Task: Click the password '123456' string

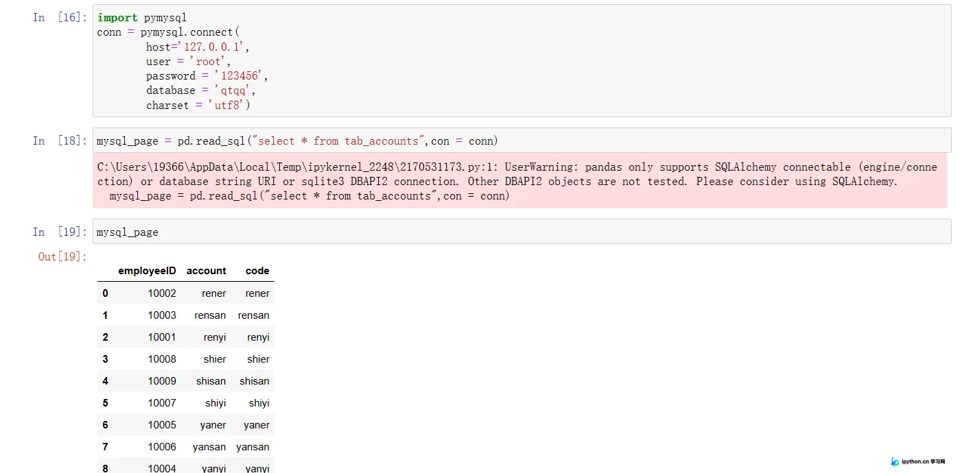Action: click(239, 76)
